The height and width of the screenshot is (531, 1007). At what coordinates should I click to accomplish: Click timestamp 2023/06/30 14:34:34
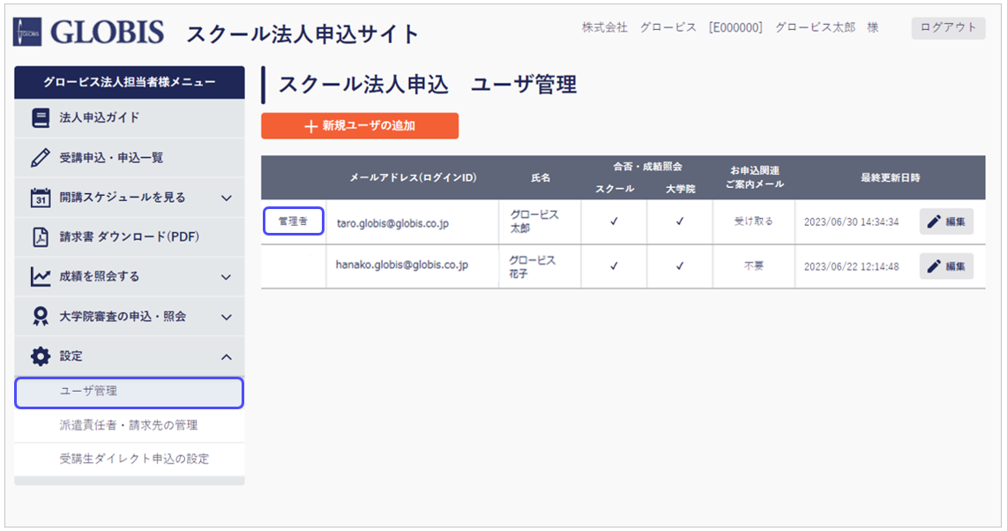pyautogui.click(x=851, y=222)
